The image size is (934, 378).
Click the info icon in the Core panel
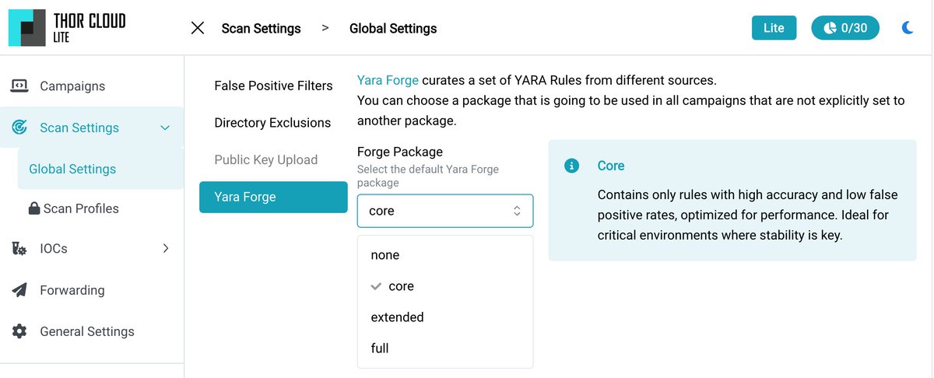pyautogui.click(x=572, y=166)
